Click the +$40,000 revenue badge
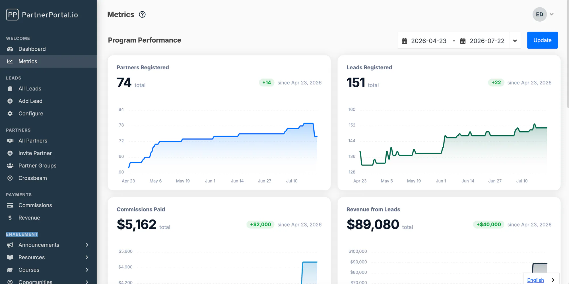The height and width of the screenshot is (284, 569). pyautogui.click(x=488, y=225)
